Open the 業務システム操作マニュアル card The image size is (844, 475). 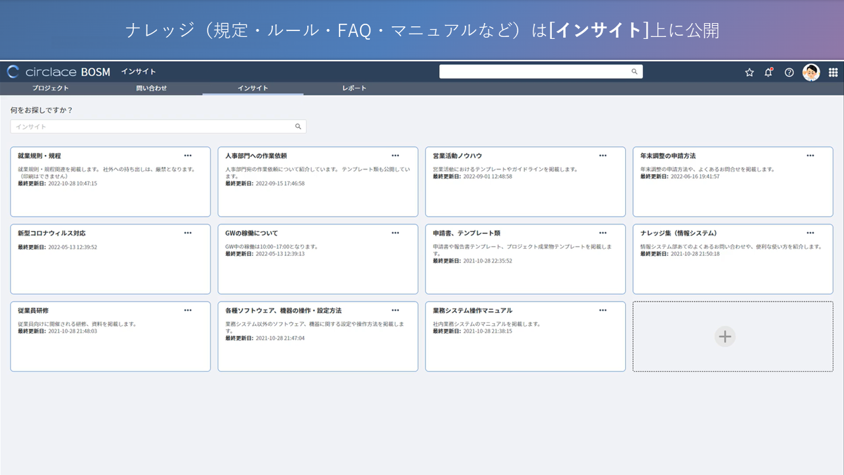tap(472, 311)
